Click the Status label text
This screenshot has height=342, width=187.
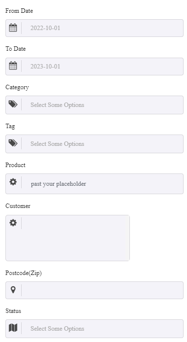13,311
